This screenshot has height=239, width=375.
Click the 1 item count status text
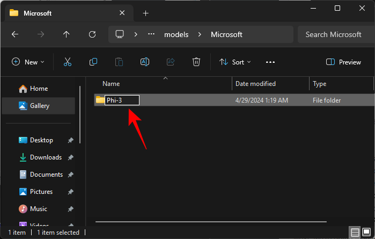[x=17, y=233]
